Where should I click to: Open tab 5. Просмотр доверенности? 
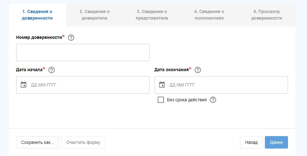pyautogui.click(x=266, y=15)
